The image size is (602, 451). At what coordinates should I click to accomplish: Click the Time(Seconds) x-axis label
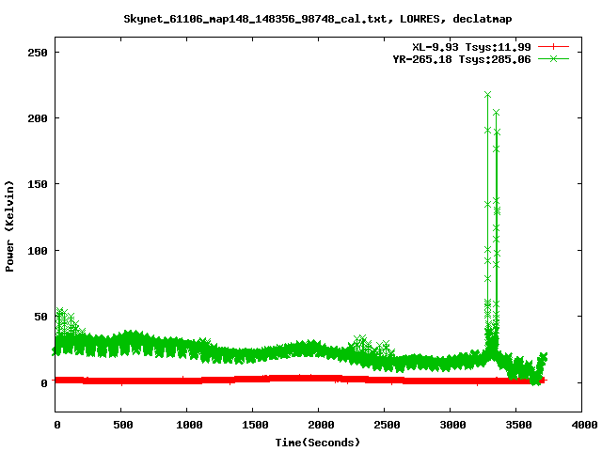coord(318,442)
